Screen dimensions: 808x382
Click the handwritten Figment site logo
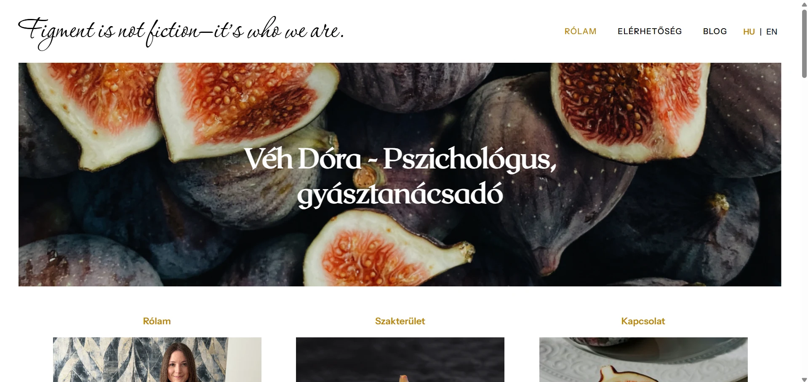click(x=181, y=33)
